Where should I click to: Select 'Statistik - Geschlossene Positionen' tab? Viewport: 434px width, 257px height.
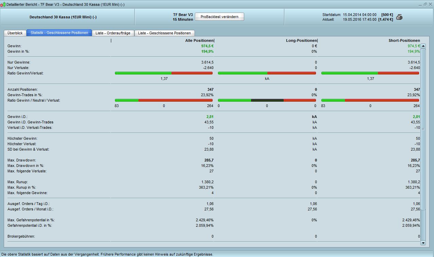[59, 33]
